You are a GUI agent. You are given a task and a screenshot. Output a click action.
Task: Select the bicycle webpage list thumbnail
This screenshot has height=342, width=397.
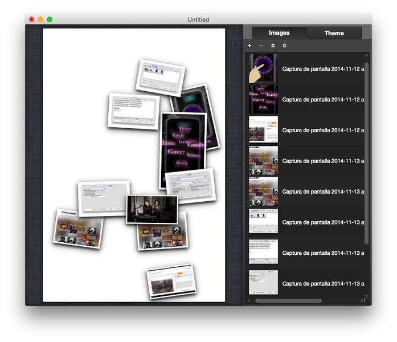pyautogui.click(x=263, y=130)
